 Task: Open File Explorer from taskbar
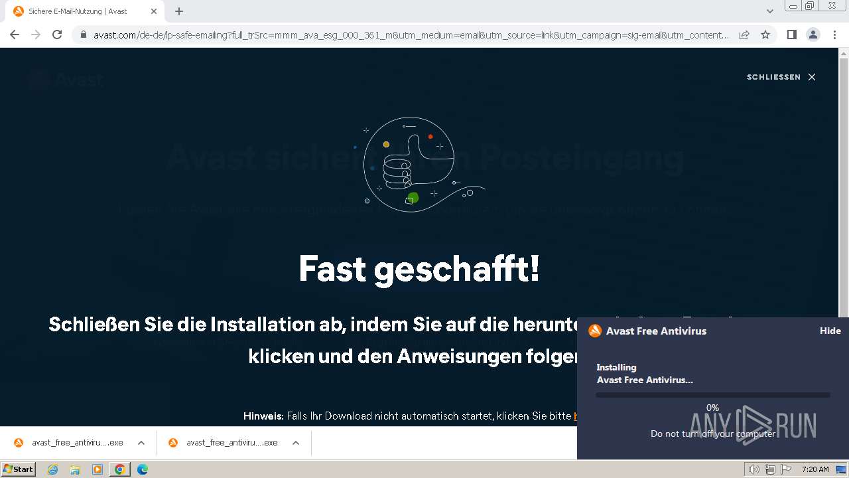(x=75, y=469)
